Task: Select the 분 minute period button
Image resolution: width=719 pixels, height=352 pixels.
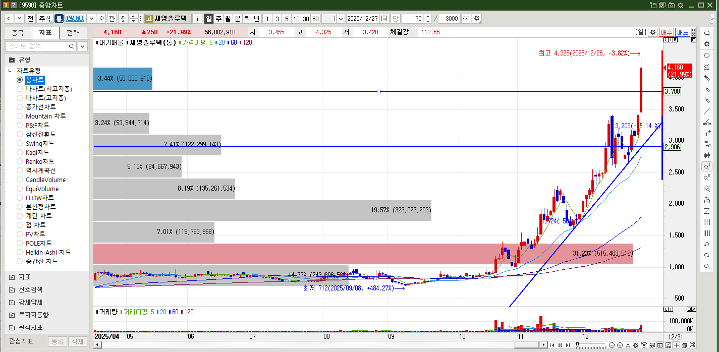Action: [x=238, y=19]
